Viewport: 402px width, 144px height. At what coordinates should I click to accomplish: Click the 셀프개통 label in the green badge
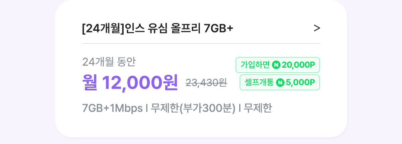click(259, 82)
